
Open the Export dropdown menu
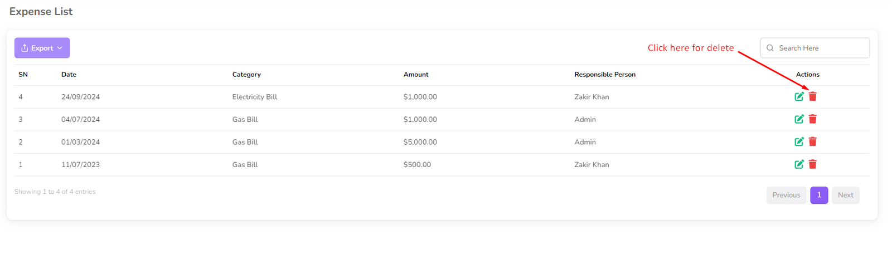tap(42, 48)
